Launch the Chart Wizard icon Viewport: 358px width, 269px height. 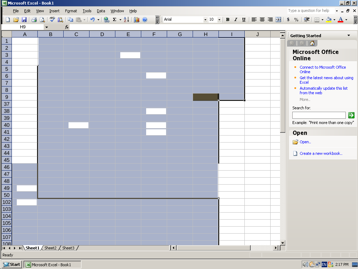[136, 20]
